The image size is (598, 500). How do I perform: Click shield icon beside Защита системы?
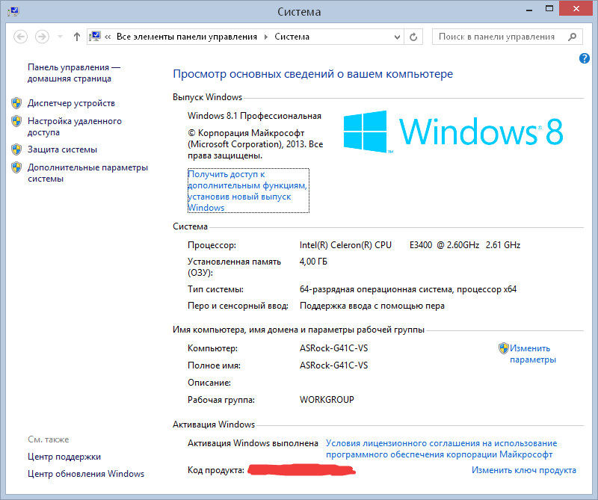(16, 149)
